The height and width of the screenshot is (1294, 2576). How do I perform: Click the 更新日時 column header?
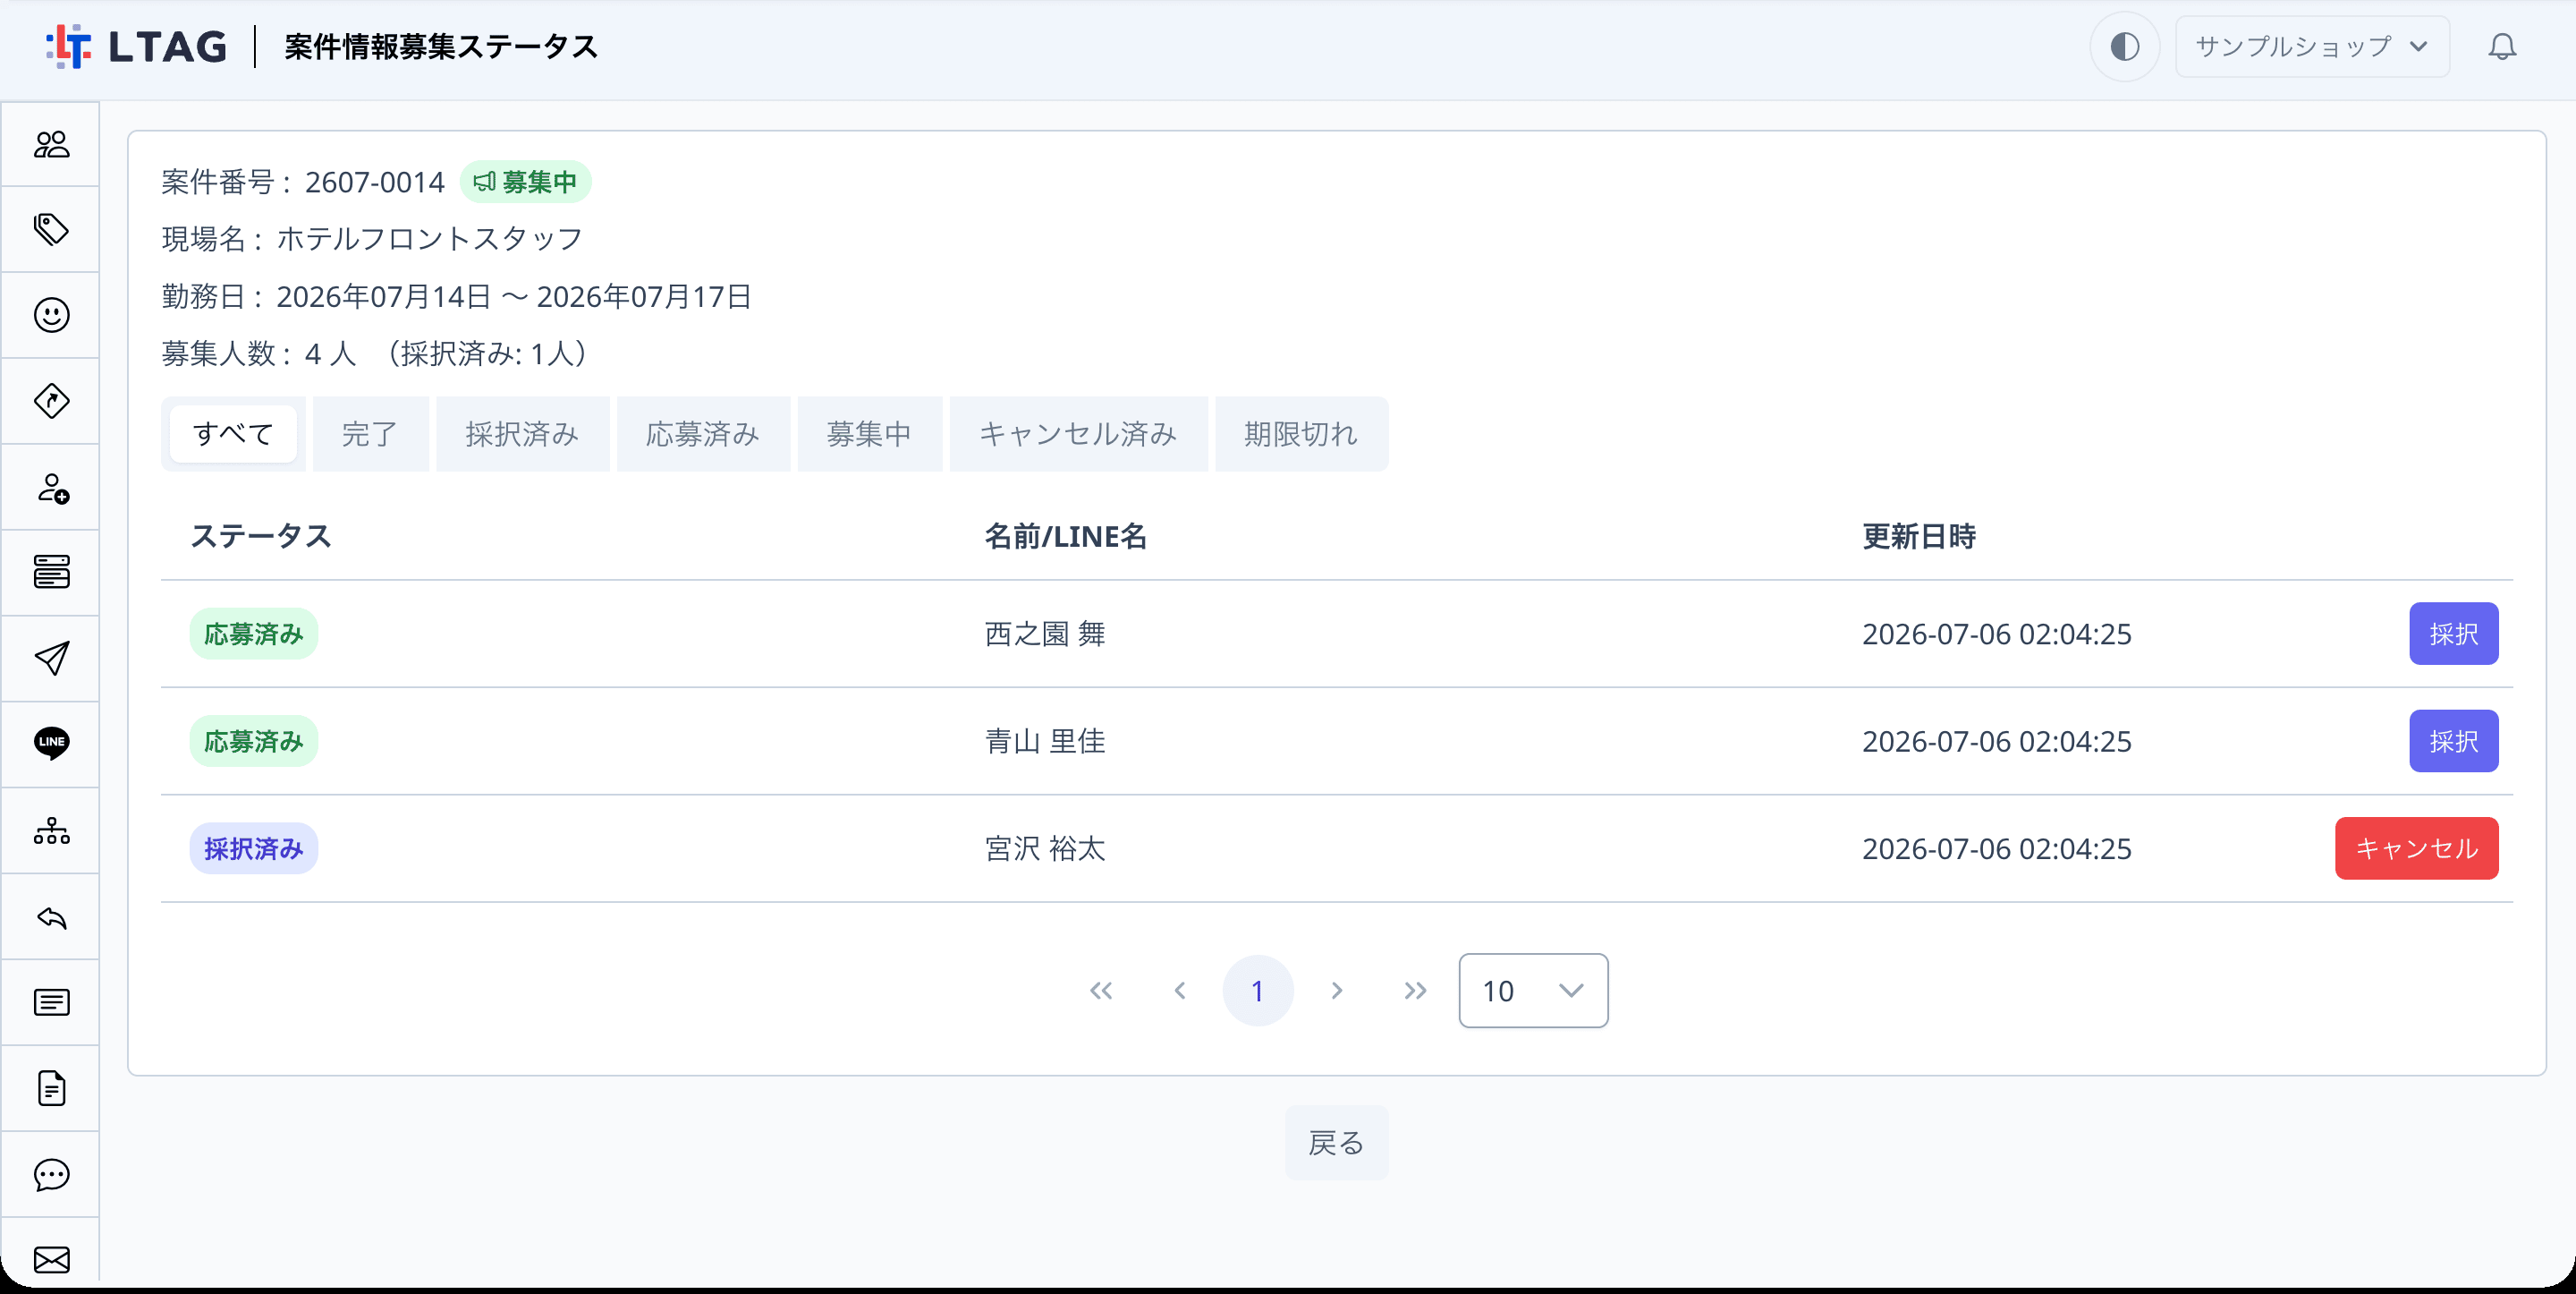1919,536
